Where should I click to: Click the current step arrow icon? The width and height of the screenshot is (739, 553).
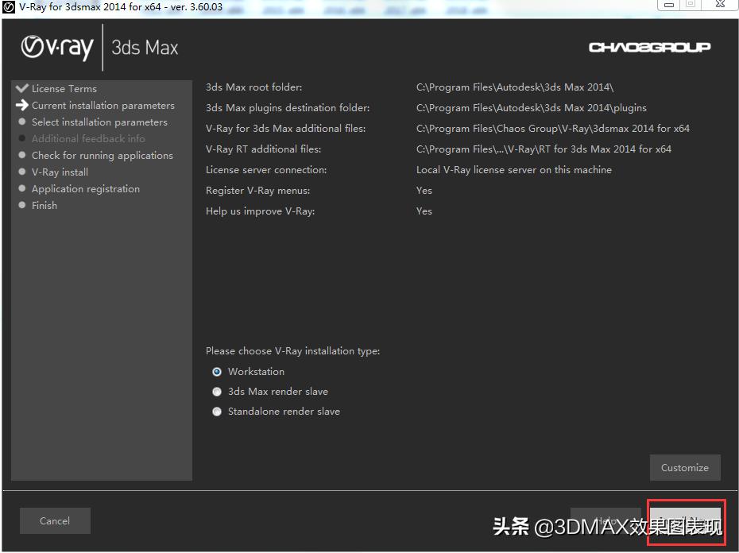(x=21, y=105)
